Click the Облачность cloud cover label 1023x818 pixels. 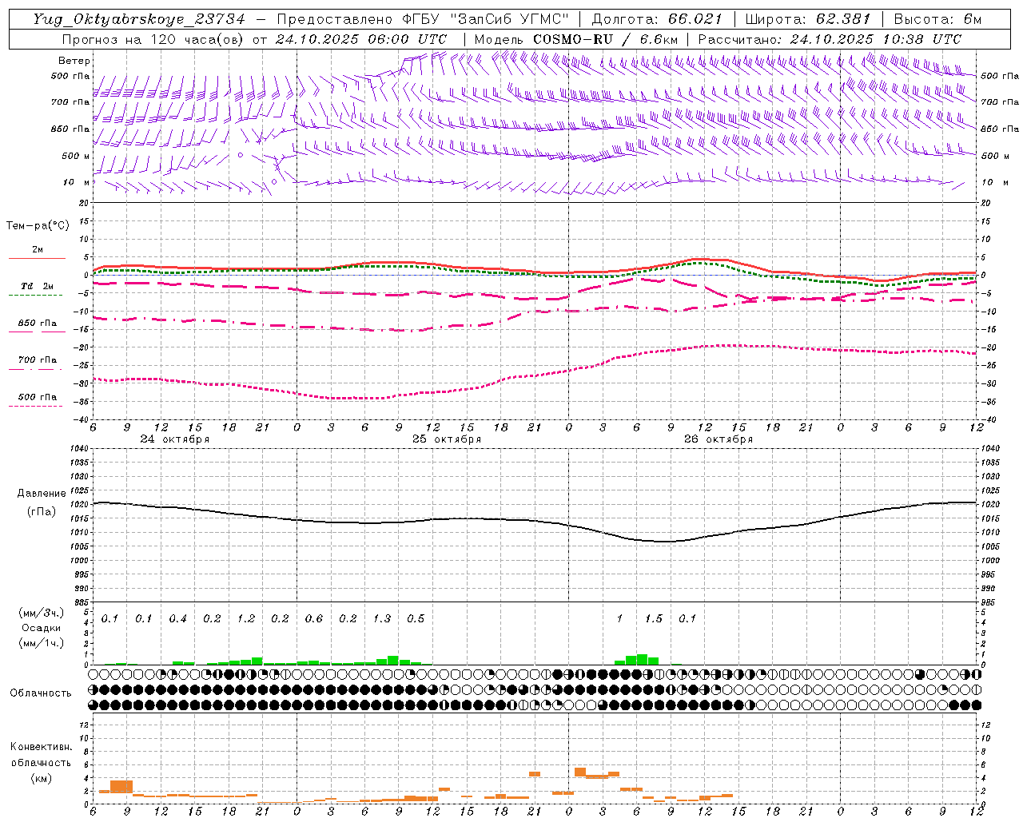pyautogui.click(x=41, y=693)
